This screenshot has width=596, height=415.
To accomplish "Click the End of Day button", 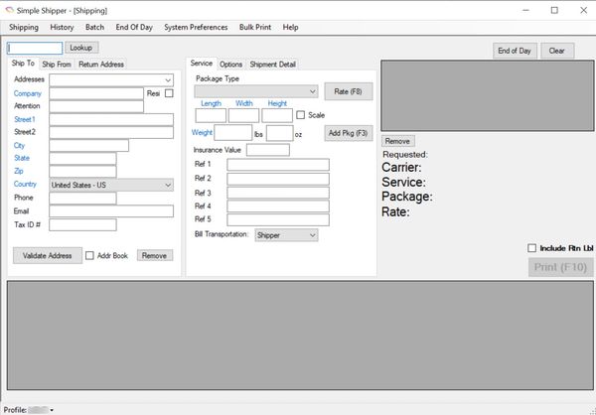I will click(x=516, y=51).
